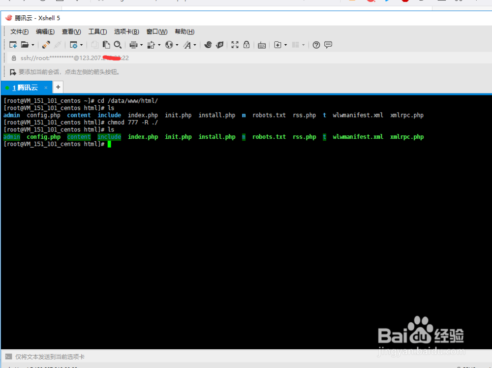Expand the Encoding globe dropdown arrow
This screenshot has height=368, width=492.
coord(177,45)
